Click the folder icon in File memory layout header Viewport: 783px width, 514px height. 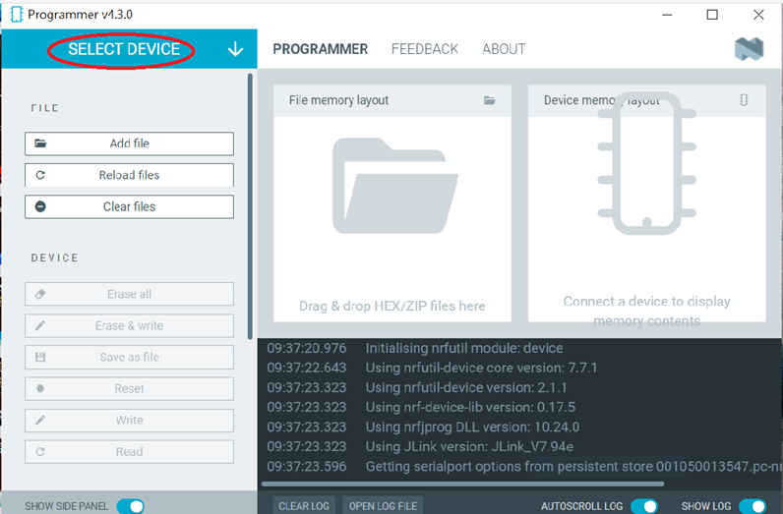[x=490, y=100]
